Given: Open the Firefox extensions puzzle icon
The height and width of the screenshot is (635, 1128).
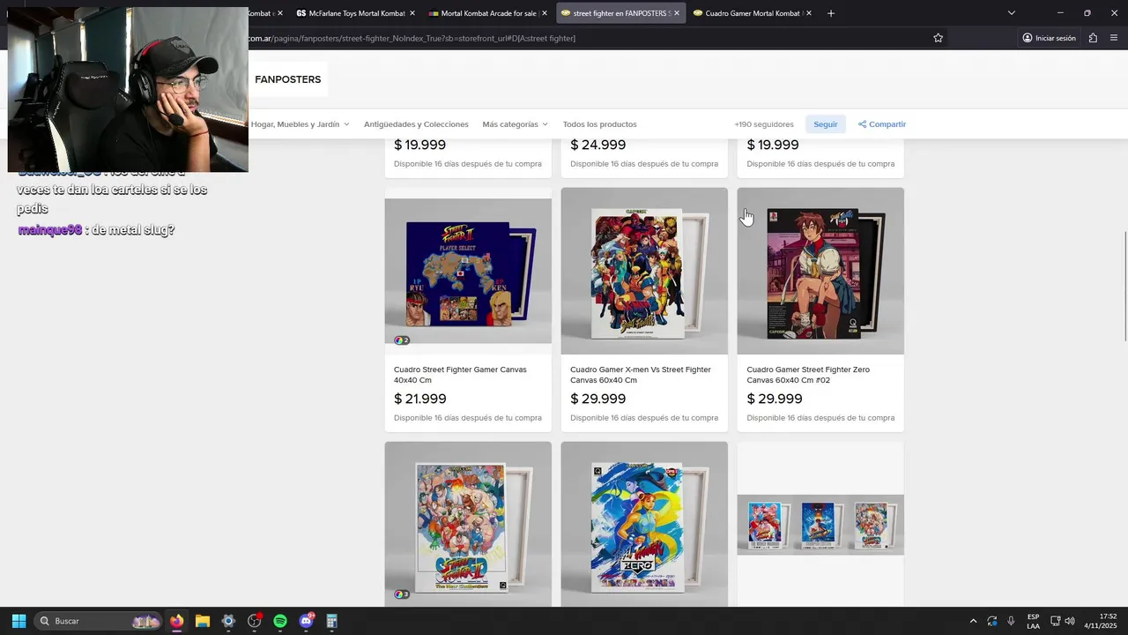Looking at the screenshot, I should coord(1093,38).
